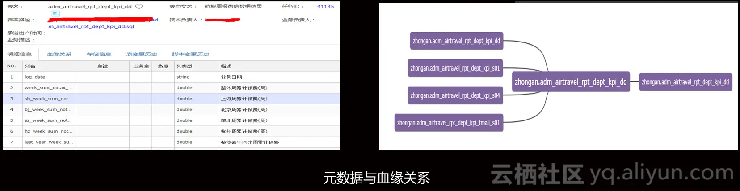Click the string type cell of log_date
This screenshot has height=191, width=740.
tap(197, 77)
